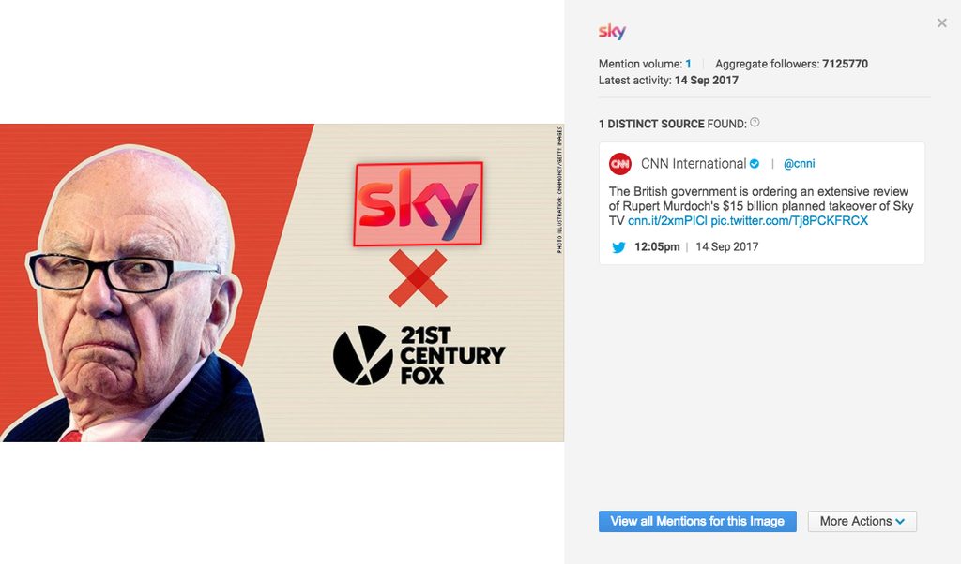Click the verified badge next to CNN International
Viewport: 961px width, 564px height.
[755, 163]
